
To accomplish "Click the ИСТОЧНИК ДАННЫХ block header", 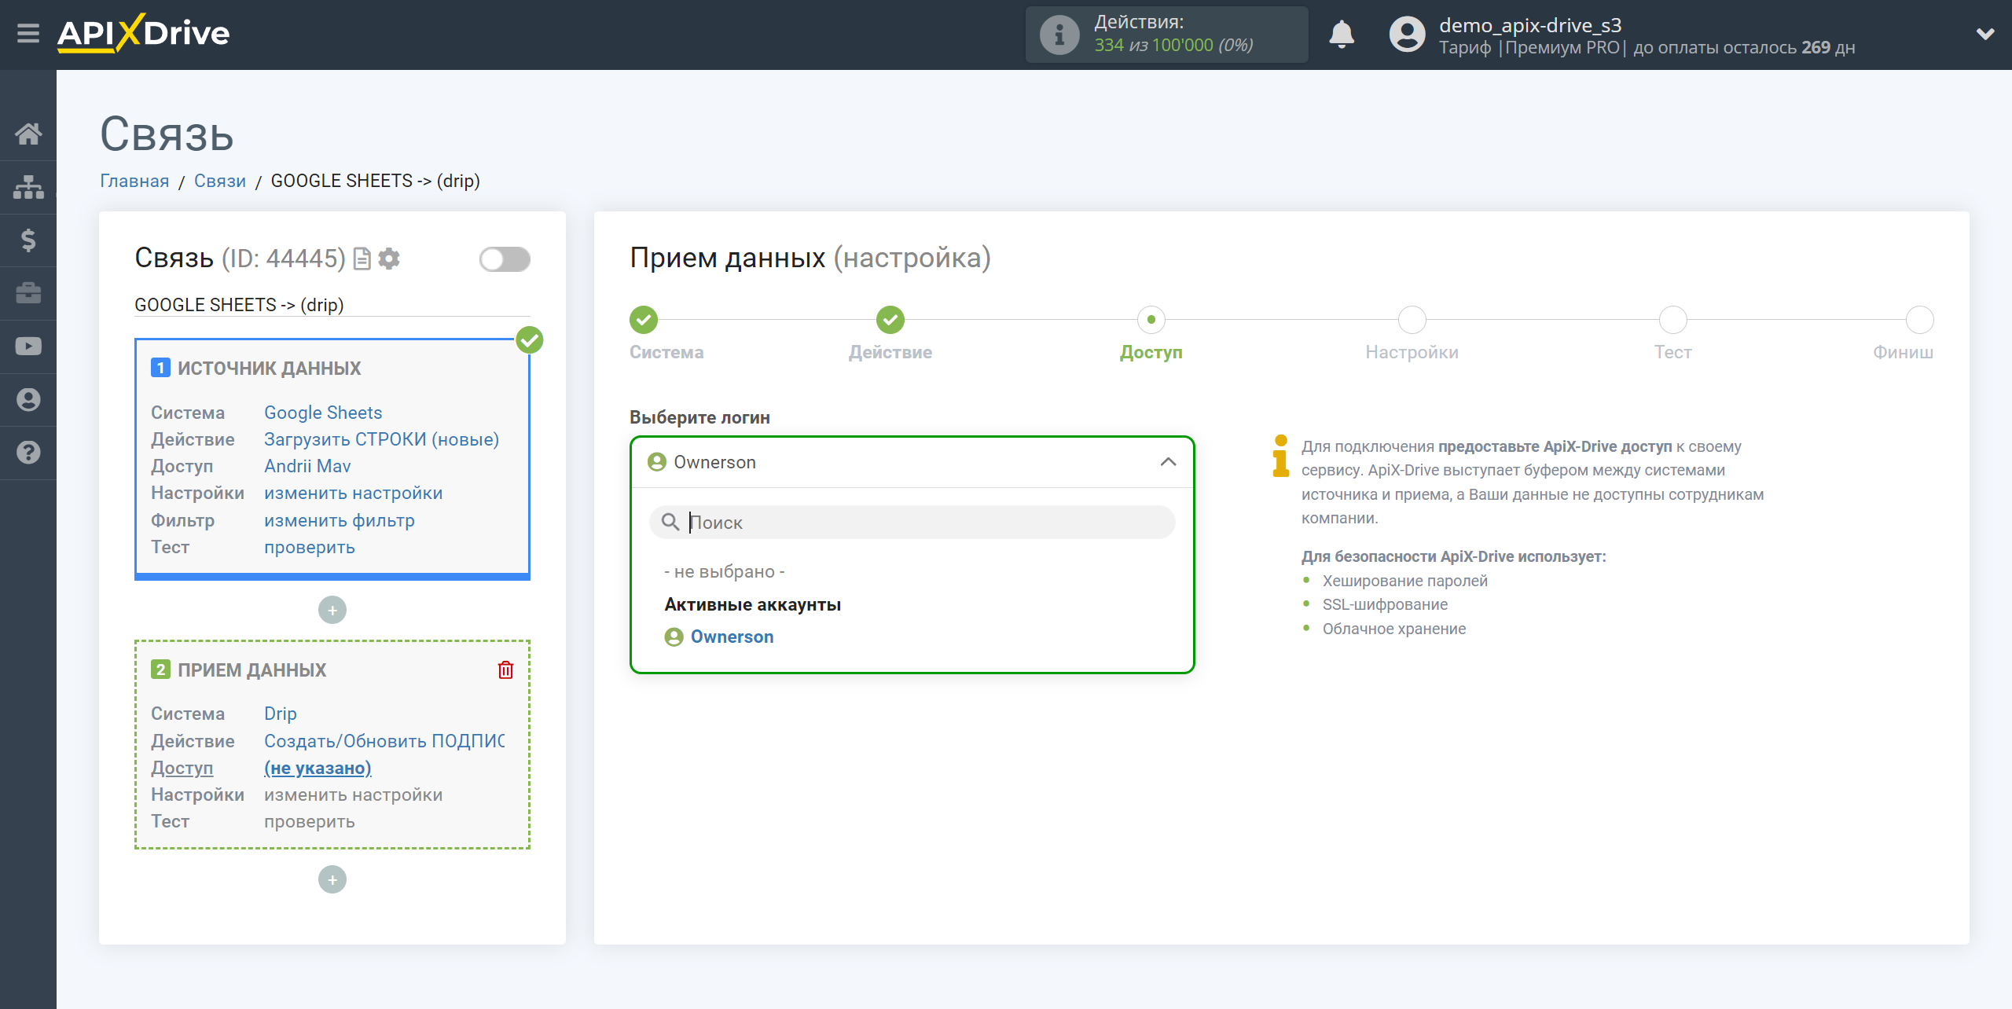I will (x=269, y=368).
